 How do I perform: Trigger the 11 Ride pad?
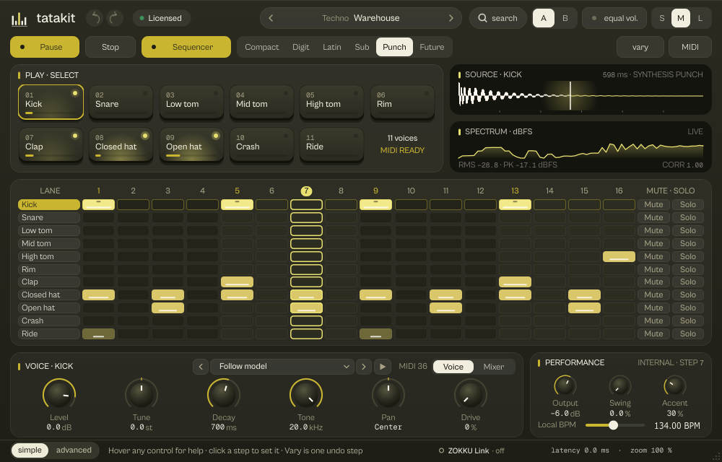coord(332,145)
